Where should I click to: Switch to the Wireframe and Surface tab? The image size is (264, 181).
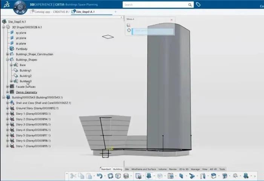[144, 169]
